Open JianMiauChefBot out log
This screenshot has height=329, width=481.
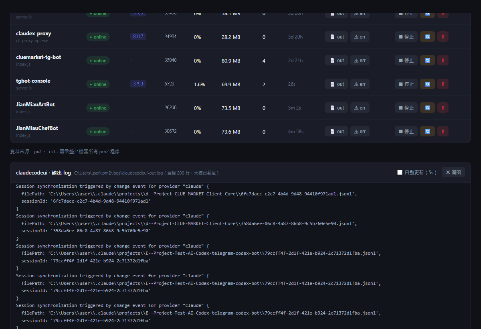tap(336, 132)
